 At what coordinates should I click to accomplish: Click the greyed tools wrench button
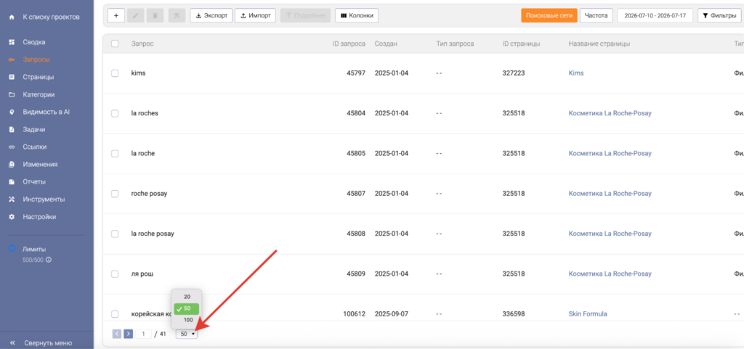(x=177, y=16)
